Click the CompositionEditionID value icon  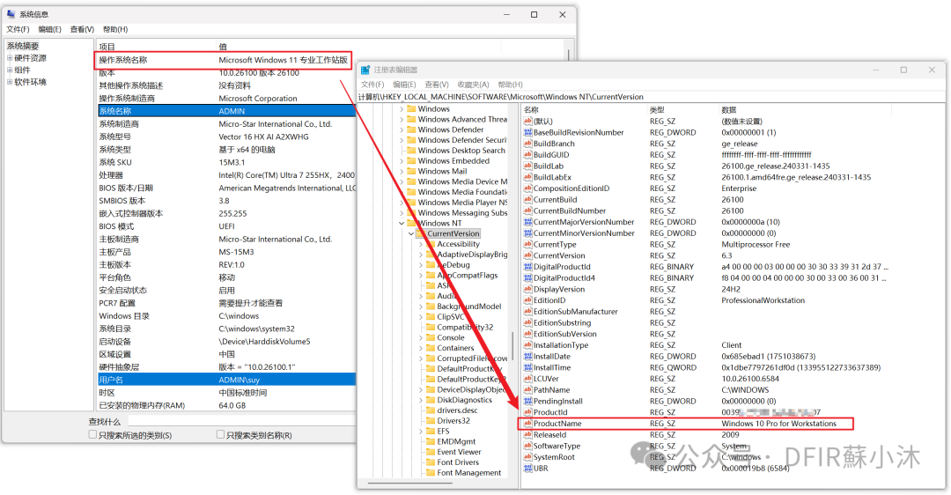[x=527, y=188]
